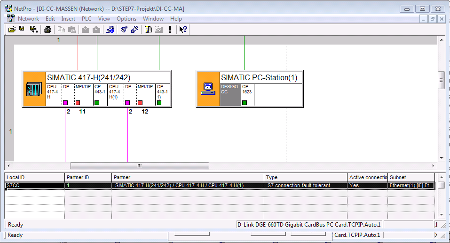This screenshot has height=243, width=450.
Task: Click the green interface square of CP 1623
Action: coord(245,103)
